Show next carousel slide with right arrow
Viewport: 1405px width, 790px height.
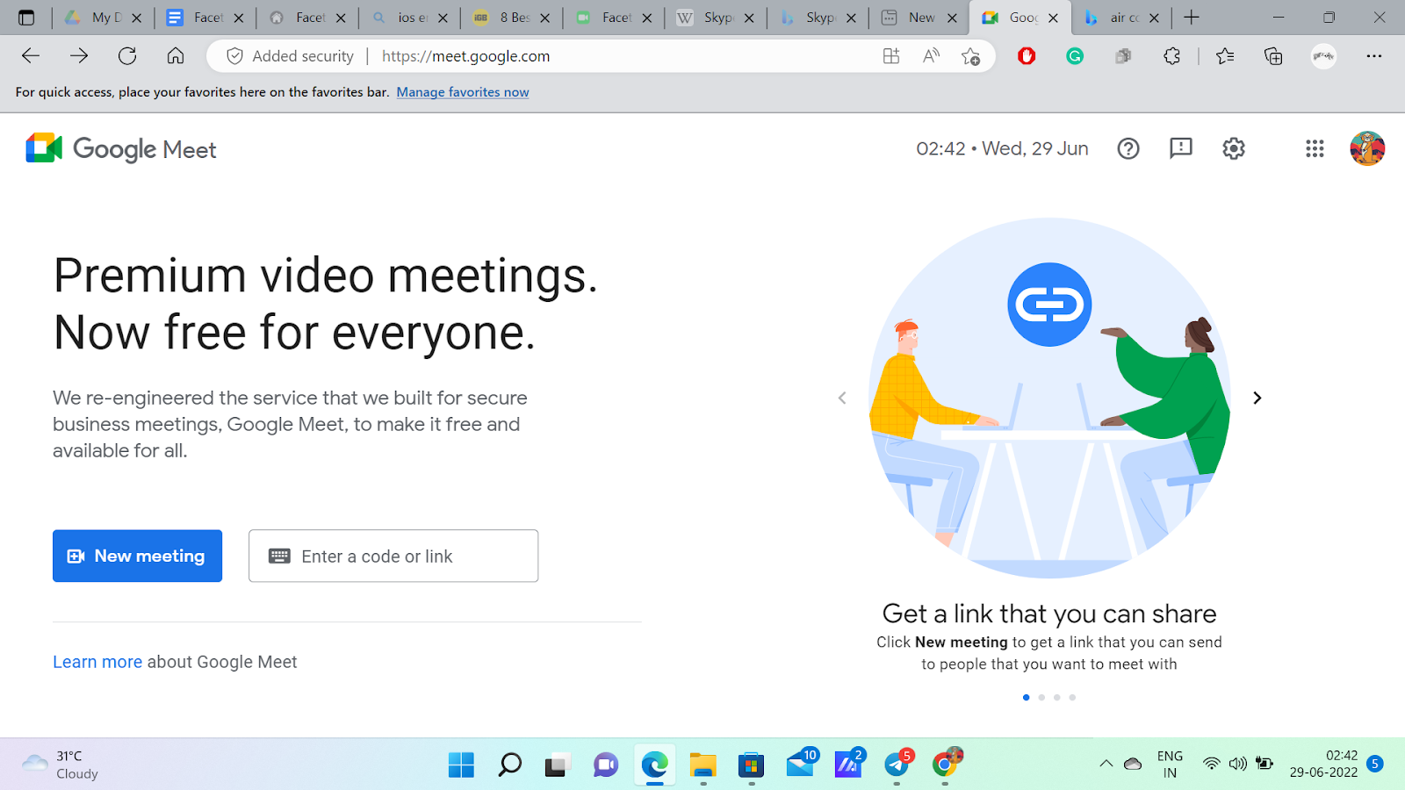(x=1257, y=398)
